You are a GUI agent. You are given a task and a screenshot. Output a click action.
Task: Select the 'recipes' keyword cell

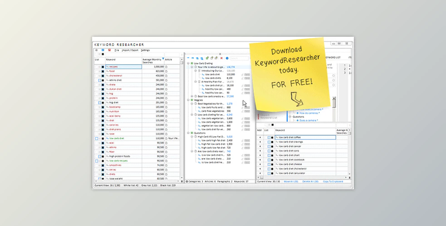124,67
